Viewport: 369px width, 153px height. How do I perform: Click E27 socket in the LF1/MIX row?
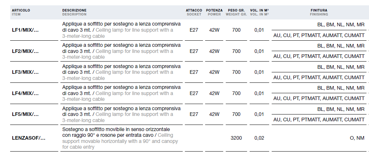pyautogui.click(x=194, y=30)
